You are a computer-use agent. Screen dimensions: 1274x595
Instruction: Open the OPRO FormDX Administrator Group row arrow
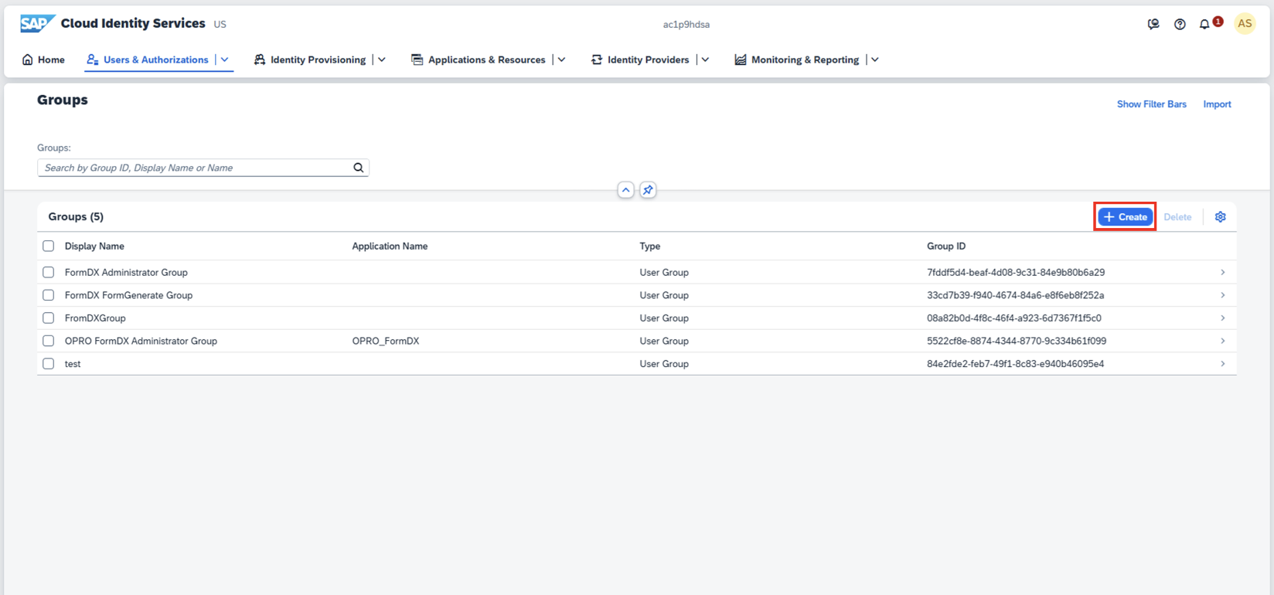coord(1222,341)
